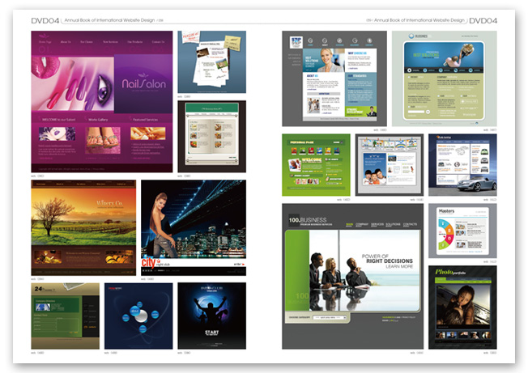The image size is (528, 373).
Task: Click START on the silhouette club design
Action: (212, 333)
